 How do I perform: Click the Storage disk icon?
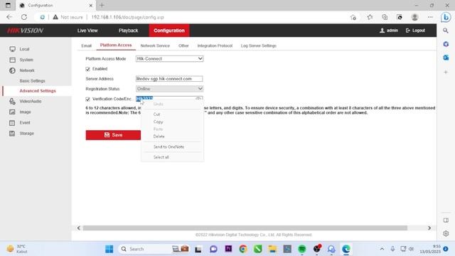12,134
